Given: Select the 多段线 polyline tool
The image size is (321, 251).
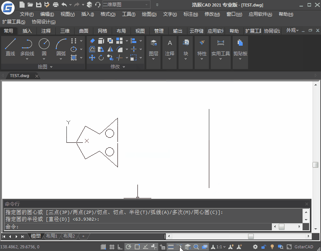Looking at the screenshot, I should tap(27, 48).
